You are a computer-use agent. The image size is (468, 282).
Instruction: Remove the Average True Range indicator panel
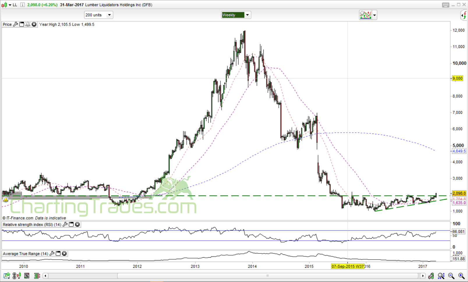[64, 253]
